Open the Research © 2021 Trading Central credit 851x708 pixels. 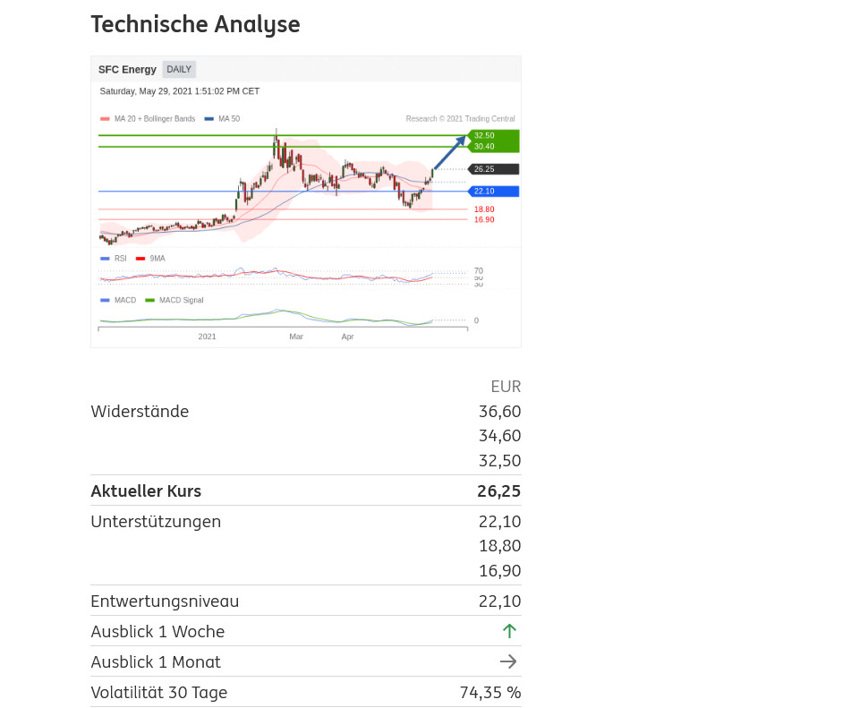[x=460, y=118]
